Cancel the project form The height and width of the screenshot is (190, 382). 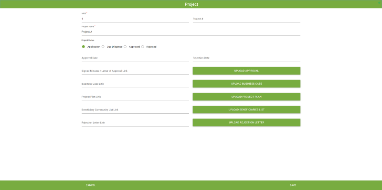tap(91, 185)
